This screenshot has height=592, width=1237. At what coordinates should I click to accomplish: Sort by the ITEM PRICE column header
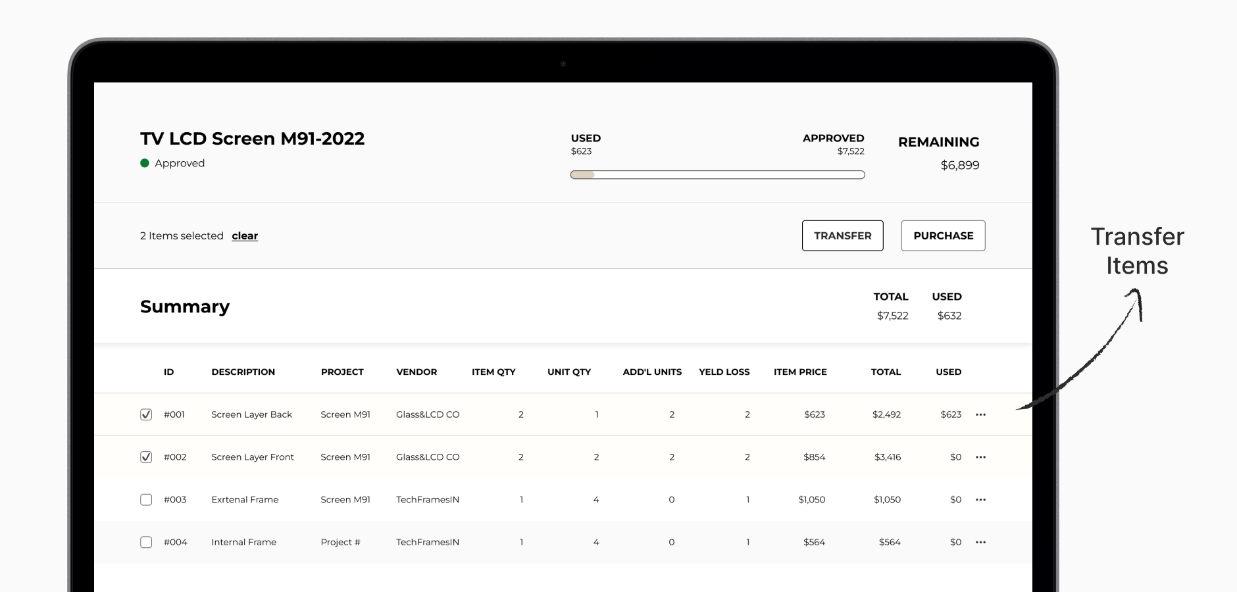tap(800, 372)
